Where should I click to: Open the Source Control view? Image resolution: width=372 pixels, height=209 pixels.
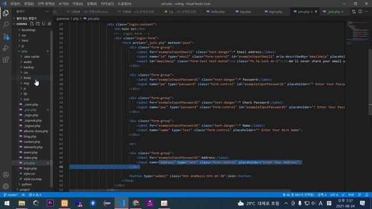point(6,36)
